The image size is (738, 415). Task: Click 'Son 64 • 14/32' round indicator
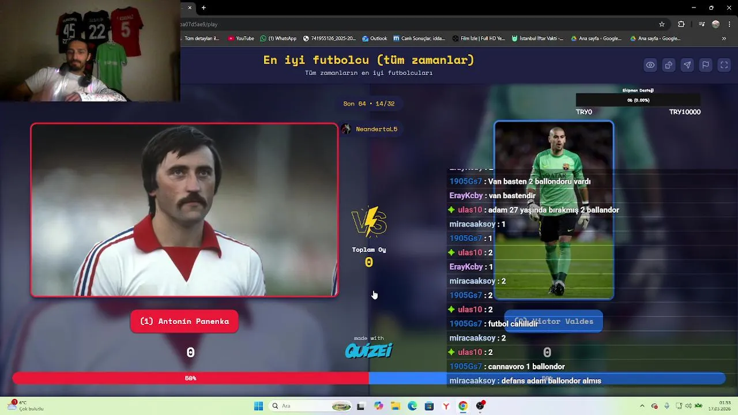[369, 104]
